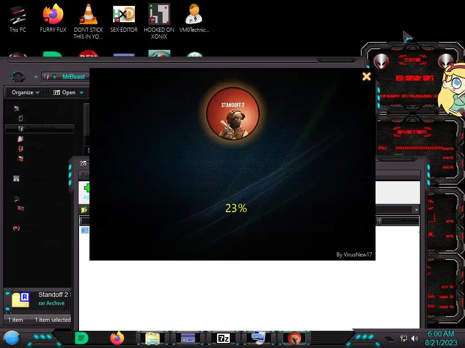Click the 7z window title icon

(x=84, y=163)
